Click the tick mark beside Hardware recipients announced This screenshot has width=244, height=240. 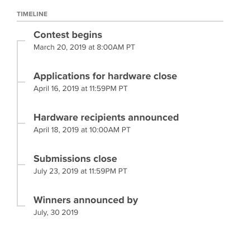click(x=21, y=123)
